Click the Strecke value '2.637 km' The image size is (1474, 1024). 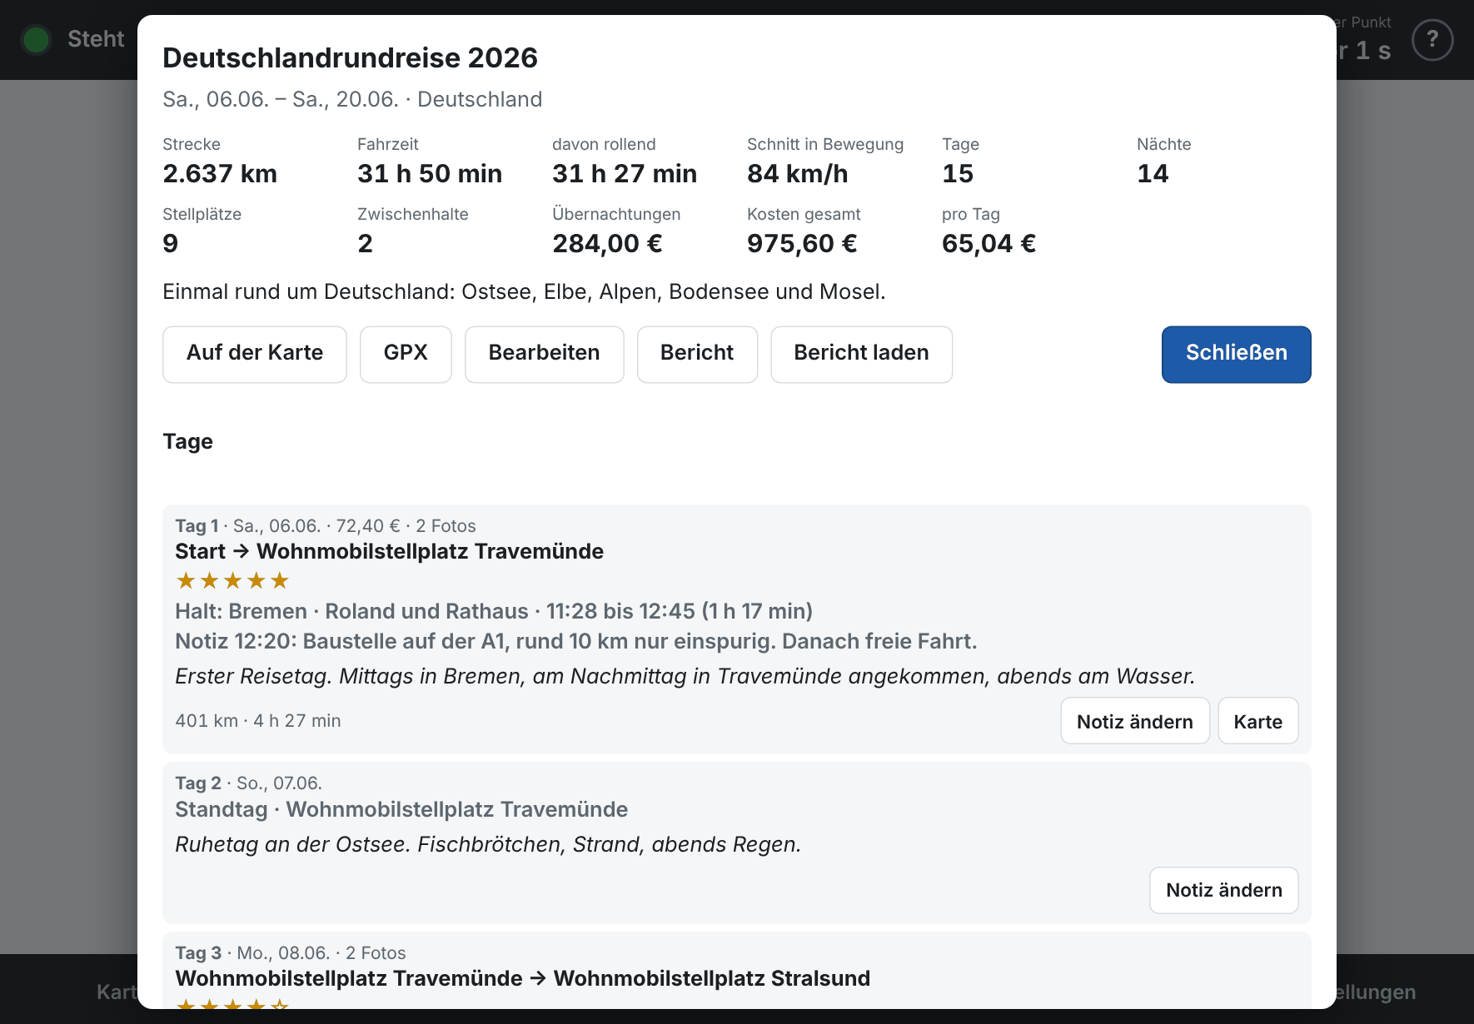point(220,173)
